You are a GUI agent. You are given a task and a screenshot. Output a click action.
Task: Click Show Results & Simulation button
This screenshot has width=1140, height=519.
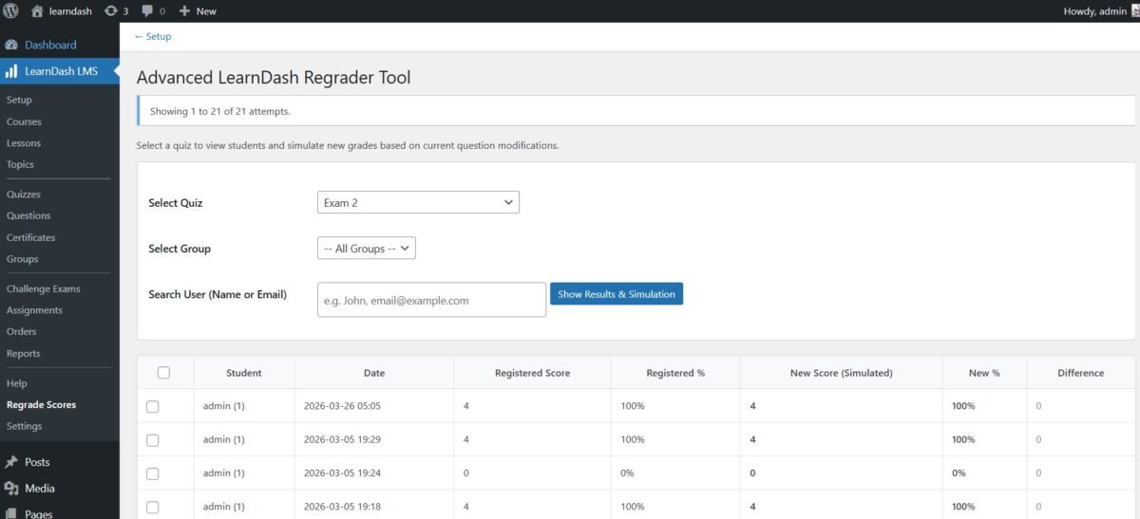616,294
